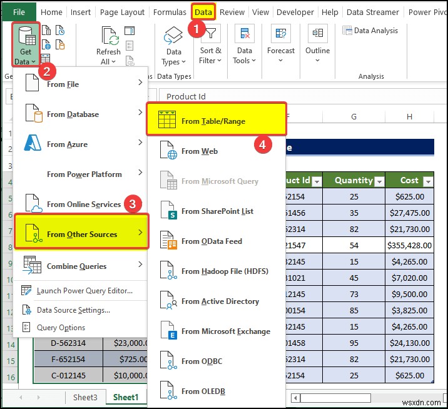Open the Forecast dropdown

(280, 45)
